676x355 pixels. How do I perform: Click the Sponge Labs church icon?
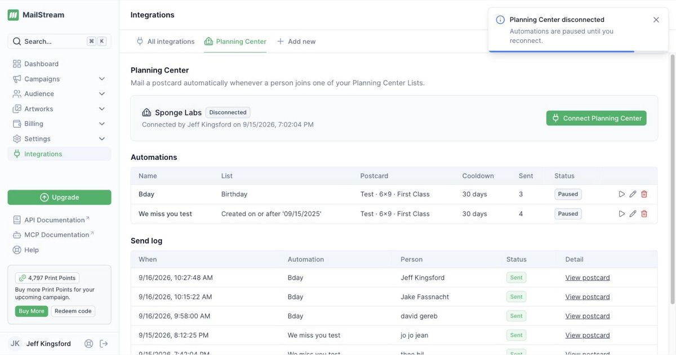click(x=146, y=113)
